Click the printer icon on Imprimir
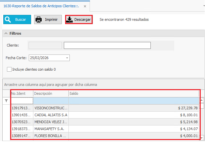Screen dimensions: 205x142 pyautogui.click(x=39, y=20)
